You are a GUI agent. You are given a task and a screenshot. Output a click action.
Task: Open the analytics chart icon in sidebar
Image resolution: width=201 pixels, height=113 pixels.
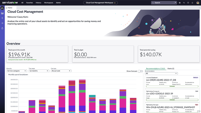click(x=2, y=13)
